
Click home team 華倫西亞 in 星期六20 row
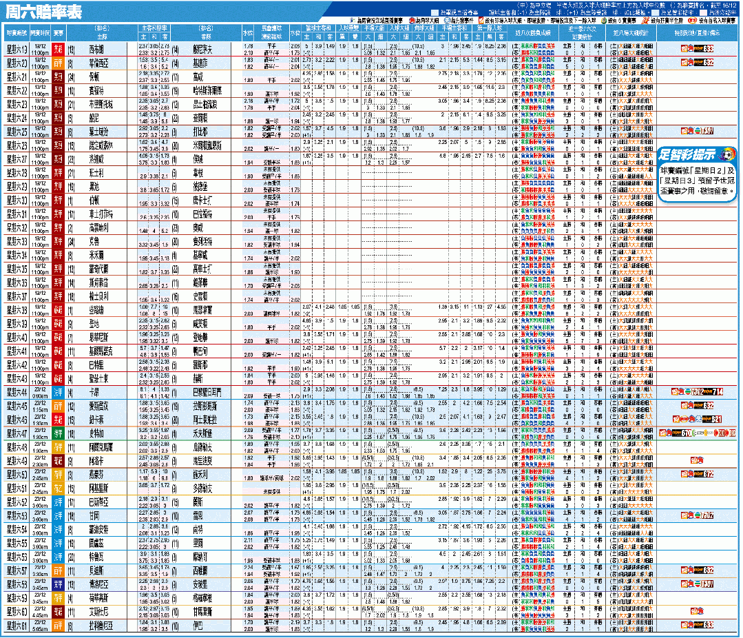point(98,63)
